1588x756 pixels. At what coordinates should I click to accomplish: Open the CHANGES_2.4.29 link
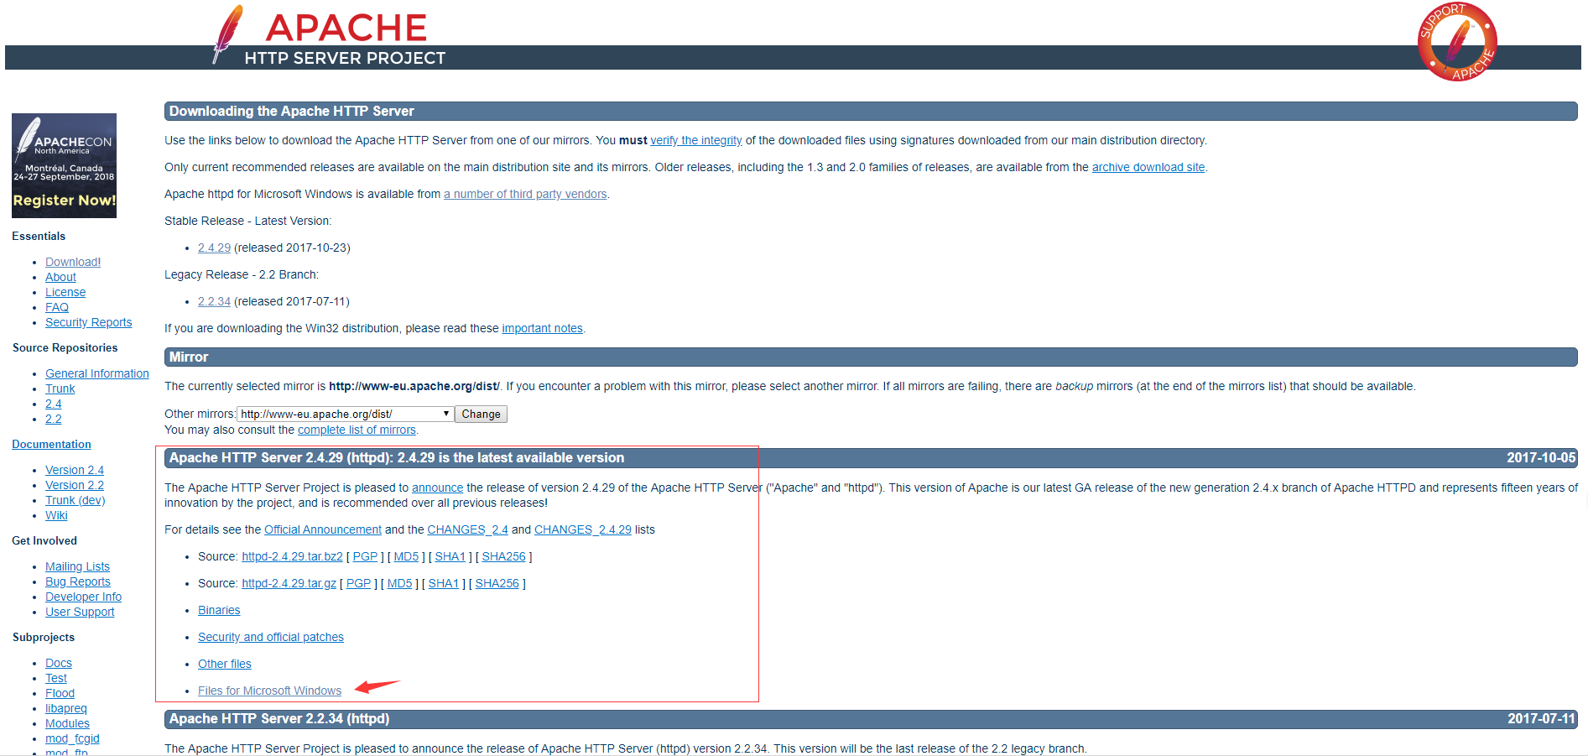pos(583,529)
